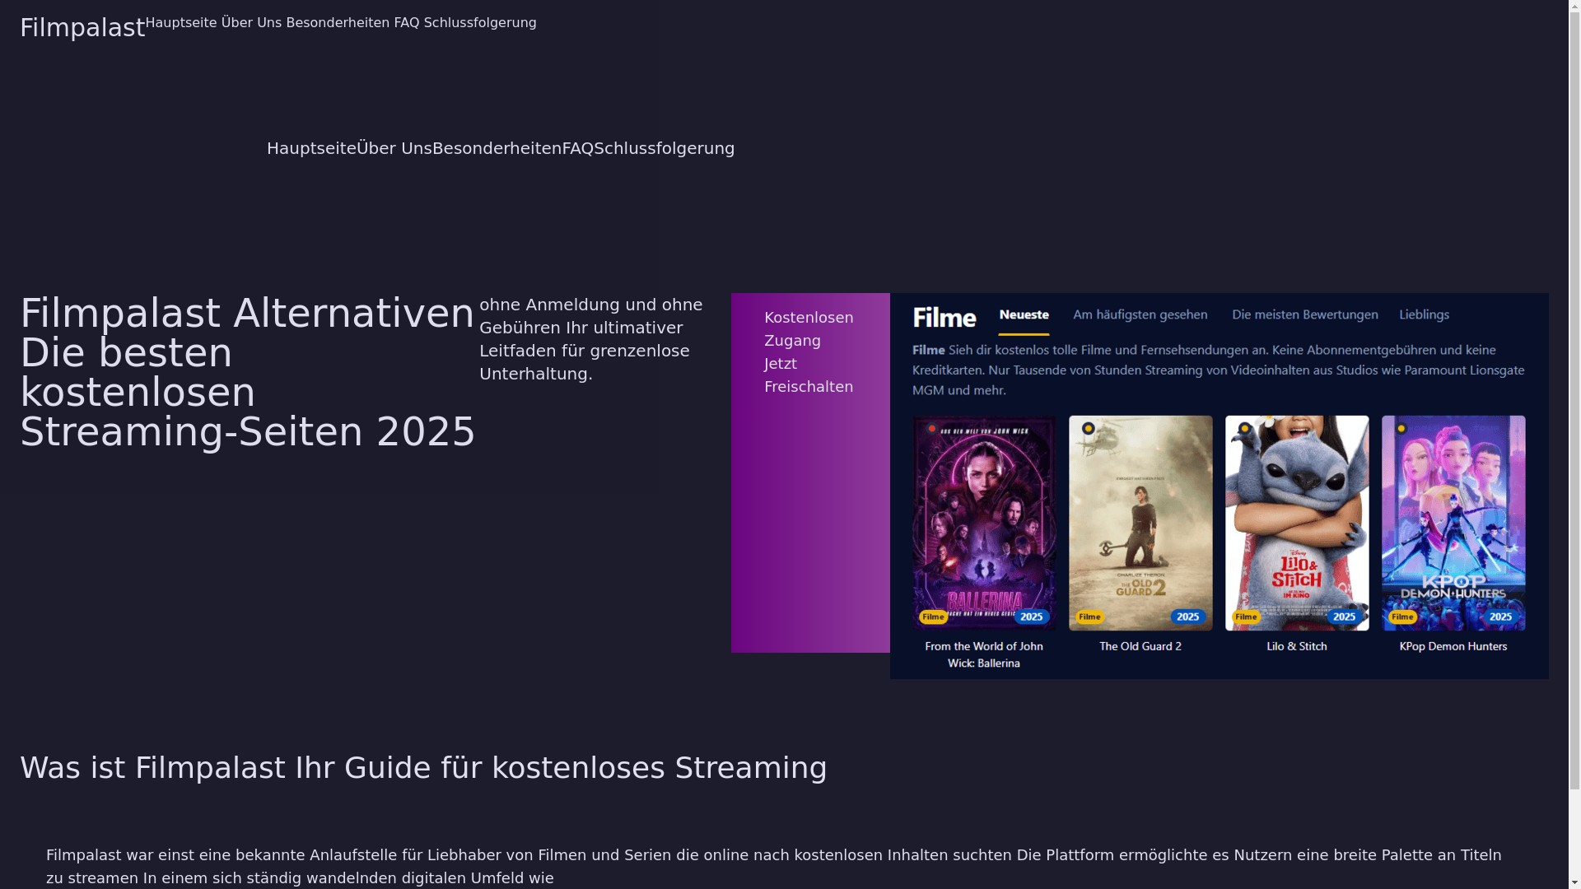Screen dimensions: 1581x889
Task: Click the heading 'Was ist Filmpalast Ihr Guide'
Action: (x=423, y=768)
